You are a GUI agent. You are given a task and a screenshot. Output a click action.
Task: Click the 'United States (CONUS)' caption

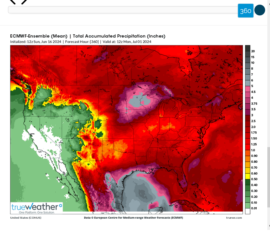pos(26,218)
